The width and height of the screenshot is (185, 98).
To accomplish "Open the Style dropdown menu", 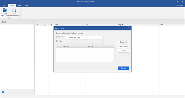I will tap(182, 5).
